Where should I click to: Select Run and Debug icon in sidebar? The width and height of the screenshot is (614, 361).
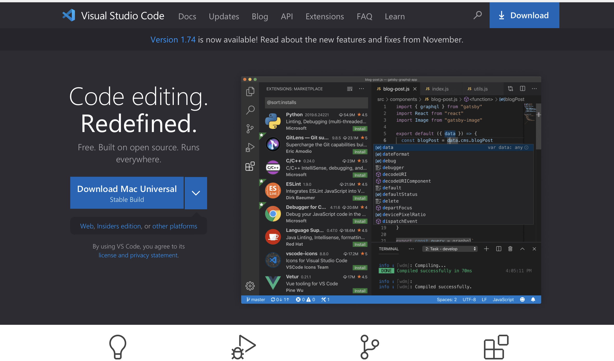tap(250, 147)
